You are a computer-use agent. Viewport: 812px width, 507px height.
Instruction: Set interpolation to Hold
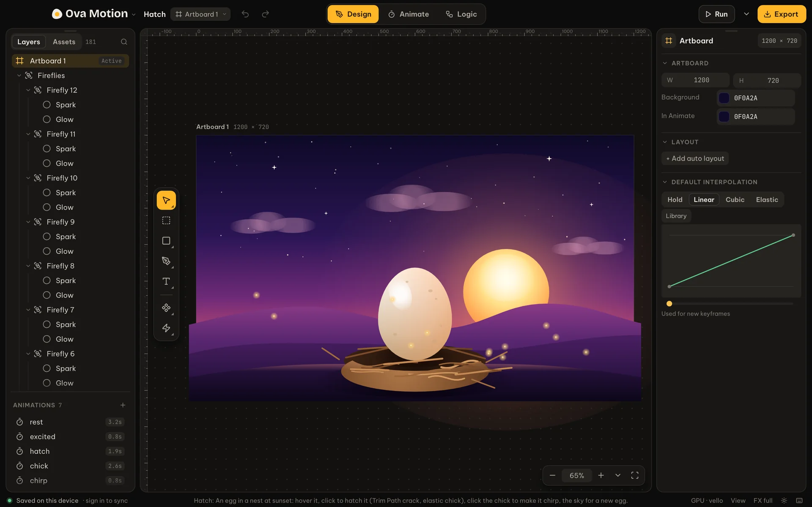click(675, 199)
